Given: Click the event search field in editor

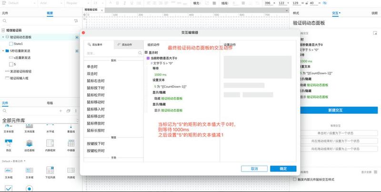Looking at the screenshot, I should pyautogui.click(x=112, y=53).
